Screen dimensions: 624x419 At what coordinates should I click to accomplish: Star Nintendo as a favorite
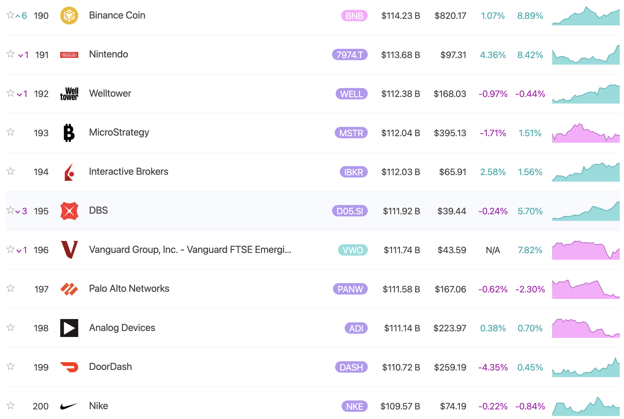coord(10,54)
